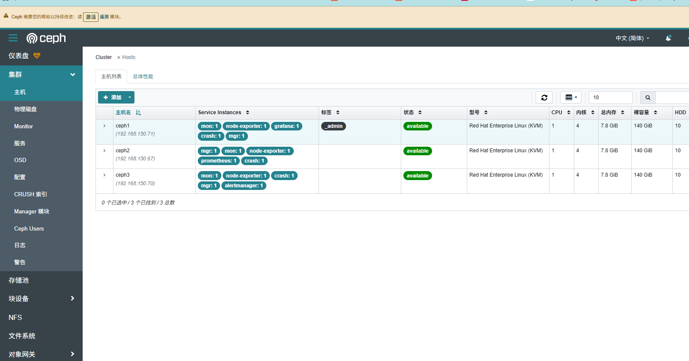The width and height of the screenshot is (689, 361).
Task: Refresh the hosts table
Action: click(544, 98)
